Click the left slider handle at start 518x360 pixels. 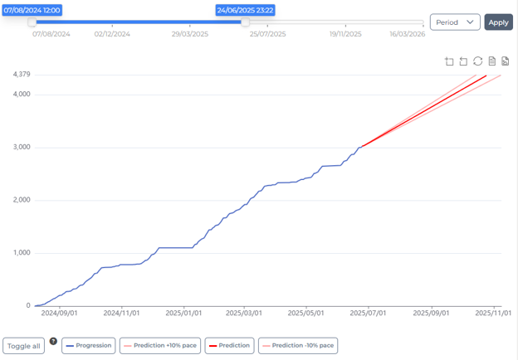tap(32, 22)
